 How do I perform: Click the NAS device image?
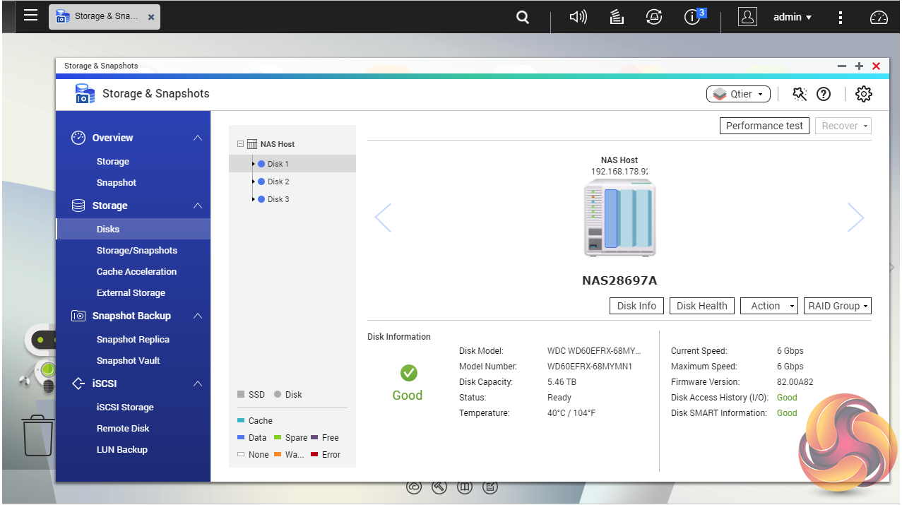pyautogui.click(x=619, y=218)
